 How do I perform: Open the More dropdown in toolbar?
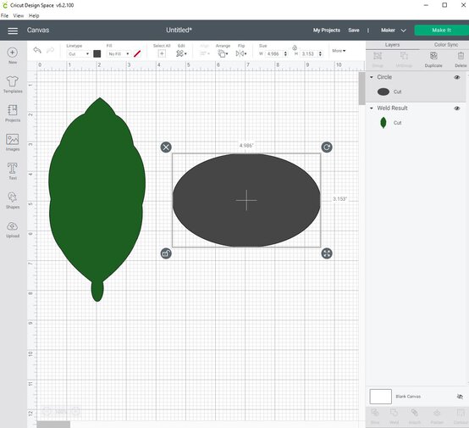tap(339, 51)
